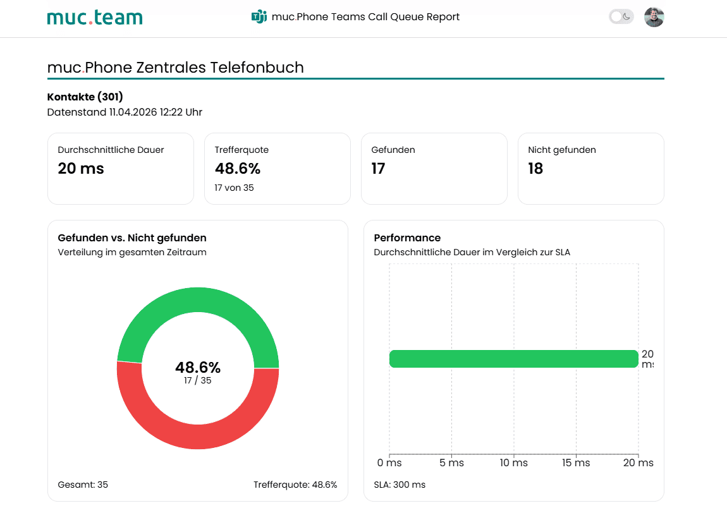Screen dimensions: 727x513
Task: Click the 48.6% value in the Trefferquote card
Action: coord(238,168)
